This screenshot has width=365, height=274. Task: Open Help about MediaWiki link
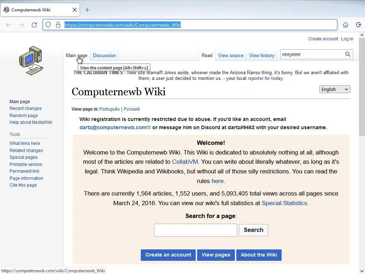coord(31,122)
